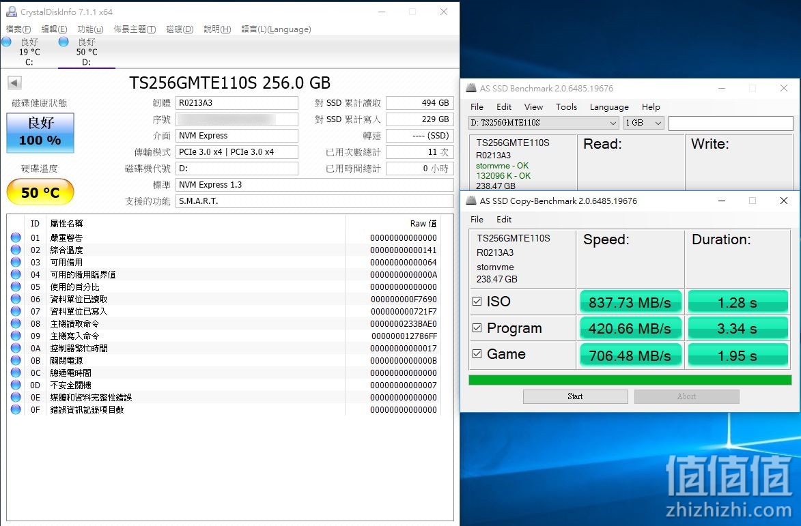801x526 pixels.
Task: Open Language menu in AS SSD Benchmark
Action: click(609, 106)
